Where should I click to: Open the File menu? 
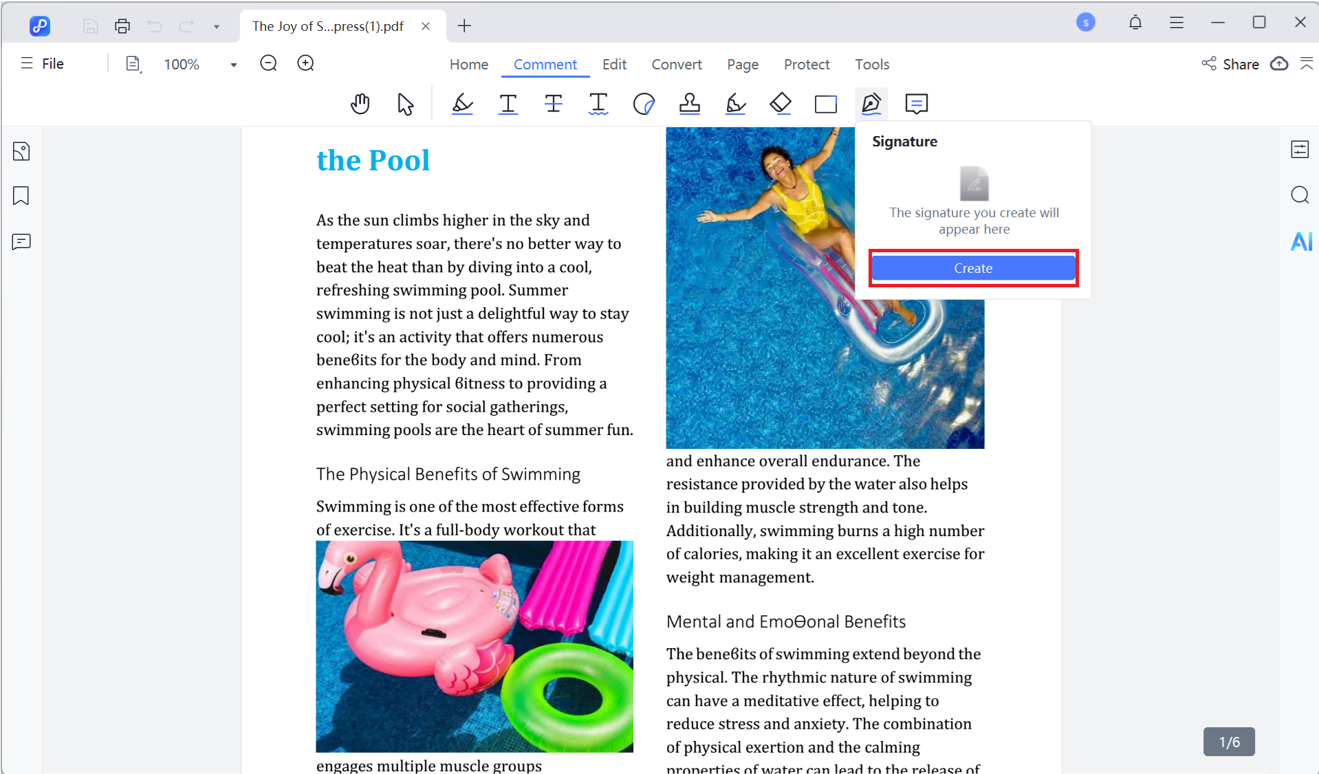[x=43, y=64]
